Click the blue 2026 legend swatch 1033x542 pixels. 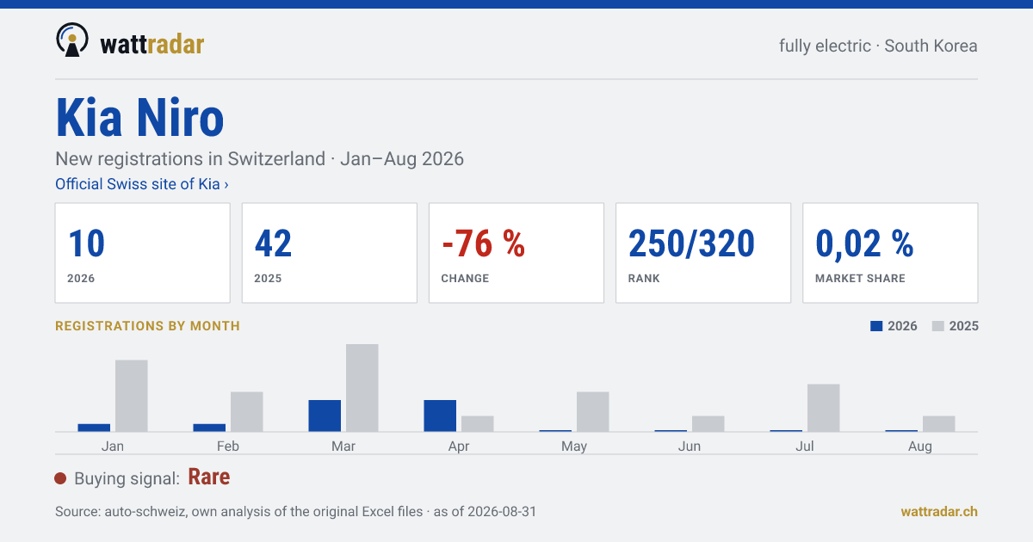(876, 326)
